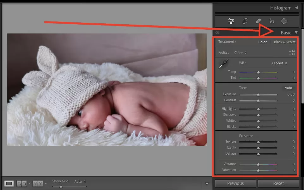Click the Vibrance slider handle
The height and width of the screenshot is (190, 304).
(258, 164)
